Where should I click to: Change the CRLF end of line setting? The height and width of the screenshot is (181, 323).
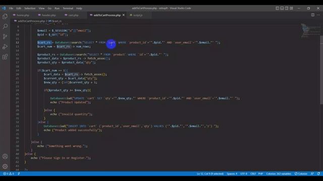click(253, 173)
